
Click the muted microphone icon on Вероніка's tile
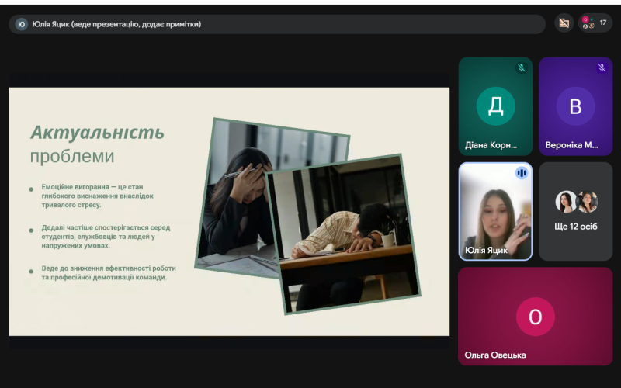coord(602,68)
